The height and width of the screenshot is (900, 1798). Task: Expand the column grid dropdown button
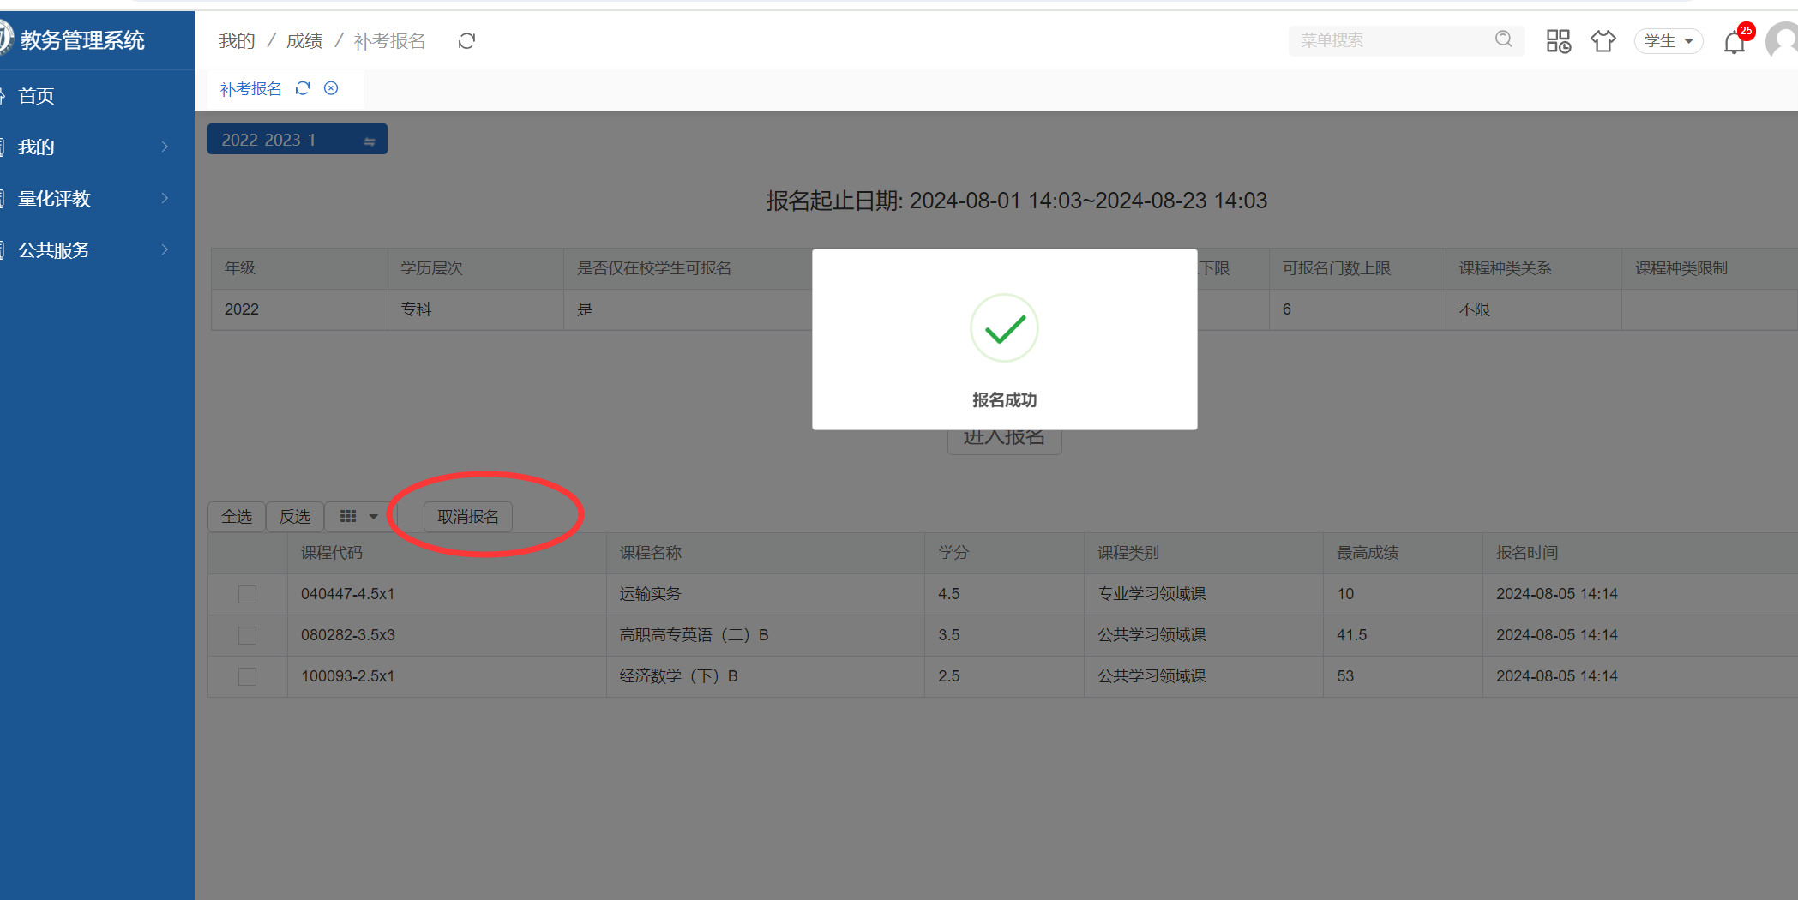point(358,517)
